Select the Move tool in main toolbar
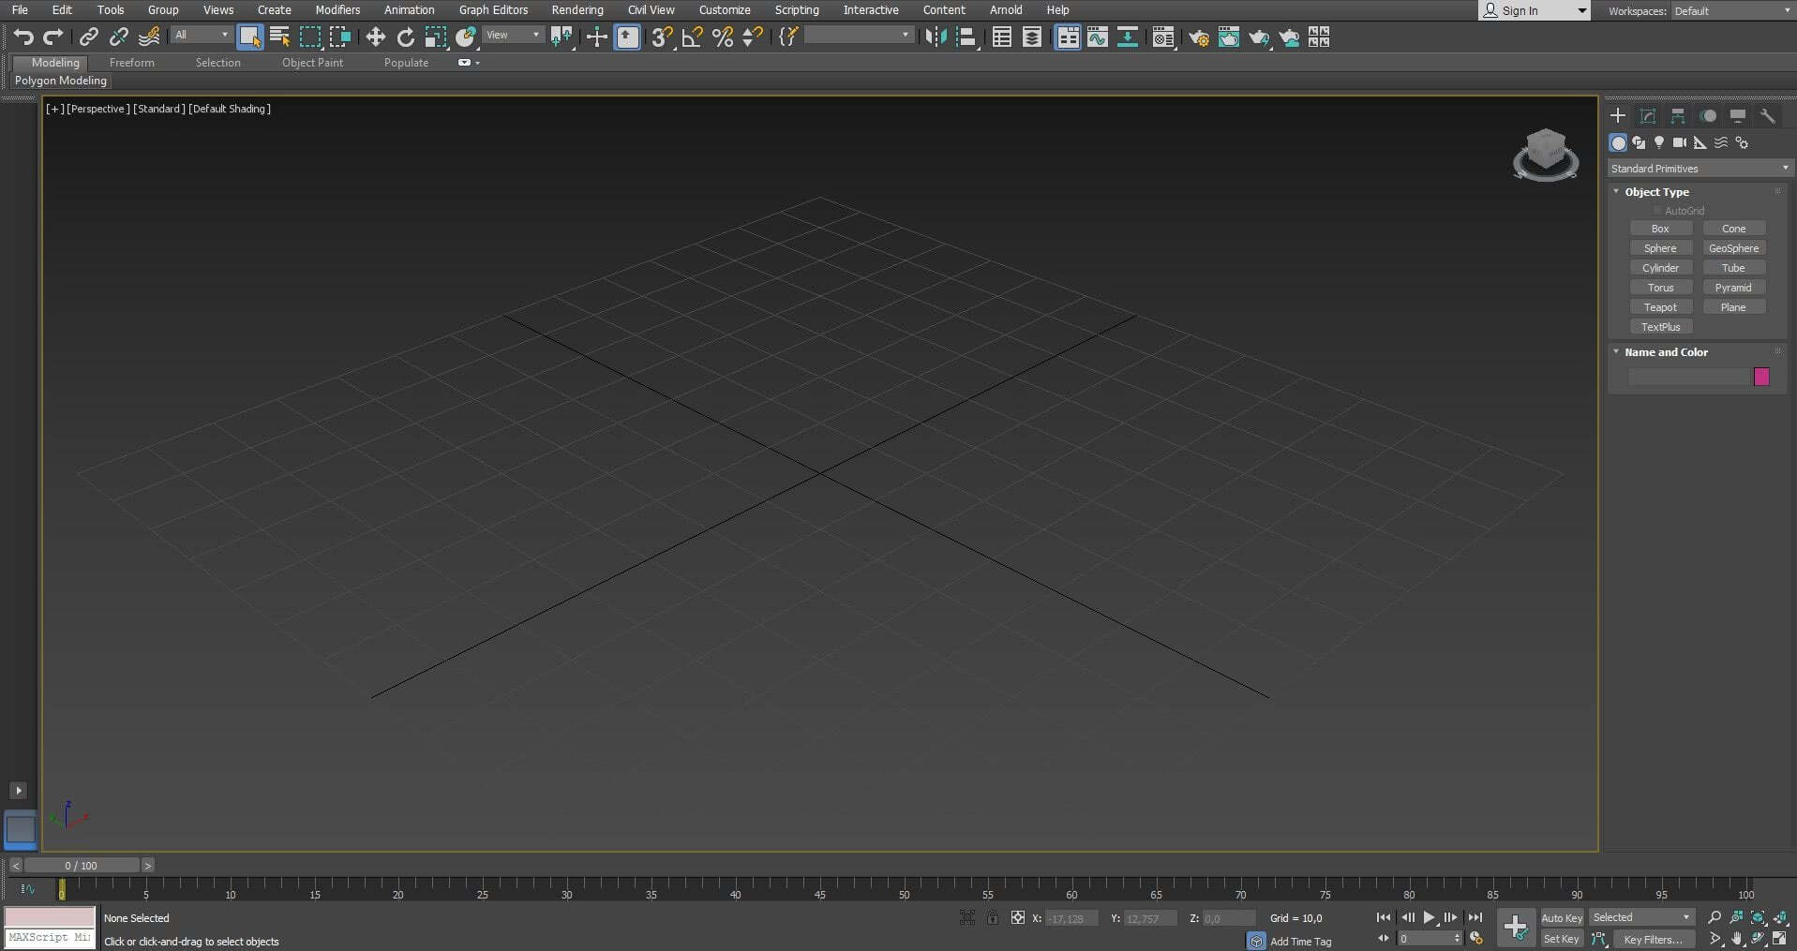 [375, 37]
